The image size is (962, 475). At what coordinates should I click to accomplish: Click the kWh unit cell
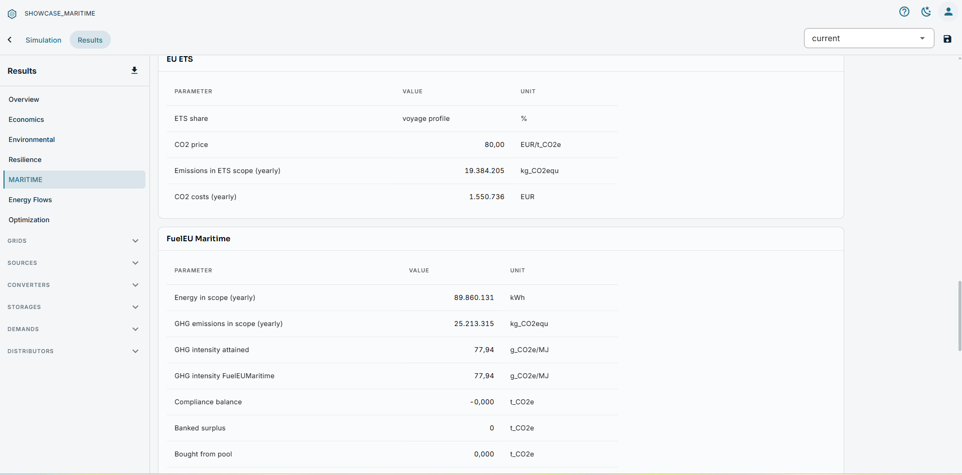[517, 297]
